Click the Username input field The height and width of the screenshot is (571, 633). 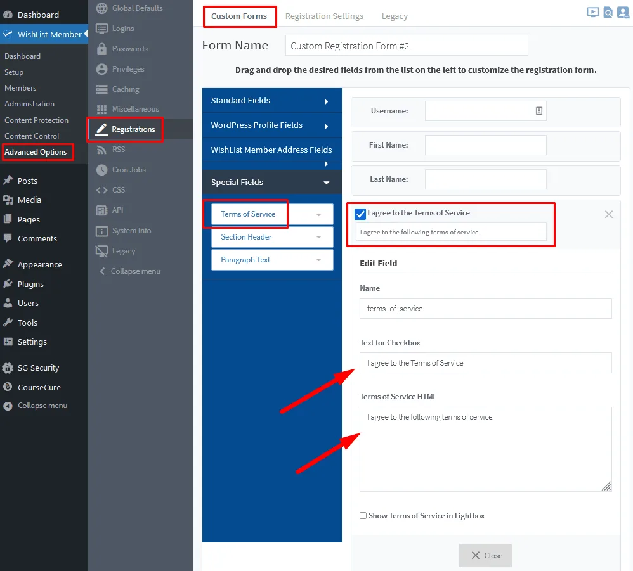[x=486, y=111]
